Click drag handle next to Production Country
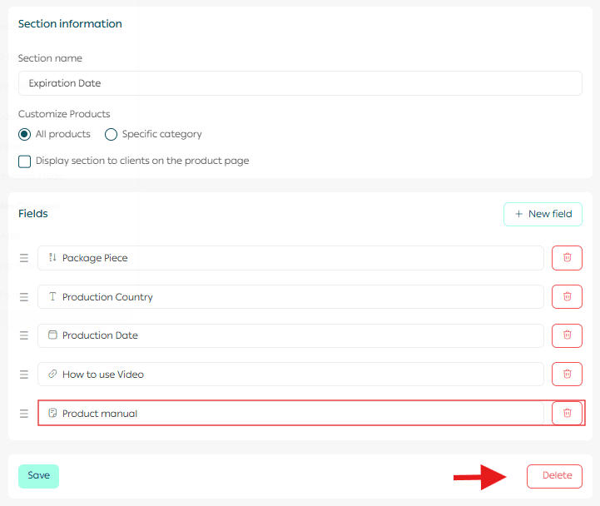The width and height of the screenshot is (600, 506). 24,297
